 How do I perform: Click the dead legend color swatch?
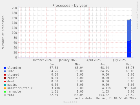point(5,82)
